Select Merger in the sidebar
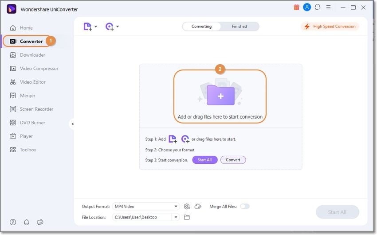 point(27,96)
